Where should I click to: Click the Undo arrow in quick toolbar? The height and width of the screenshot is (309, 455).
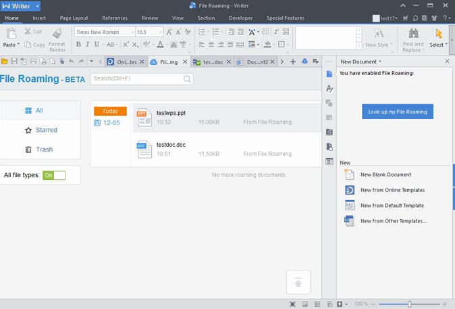click(72, 62)
